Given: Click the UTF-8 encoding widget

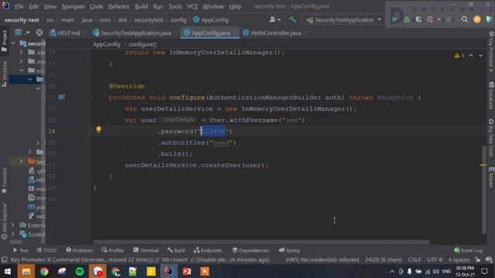Looking at the screenshot, I should pyautogui.click(x=435, y=259).
